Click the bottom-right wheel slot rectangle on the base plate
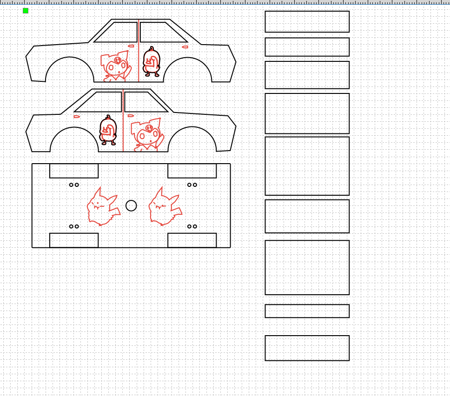 192,240
